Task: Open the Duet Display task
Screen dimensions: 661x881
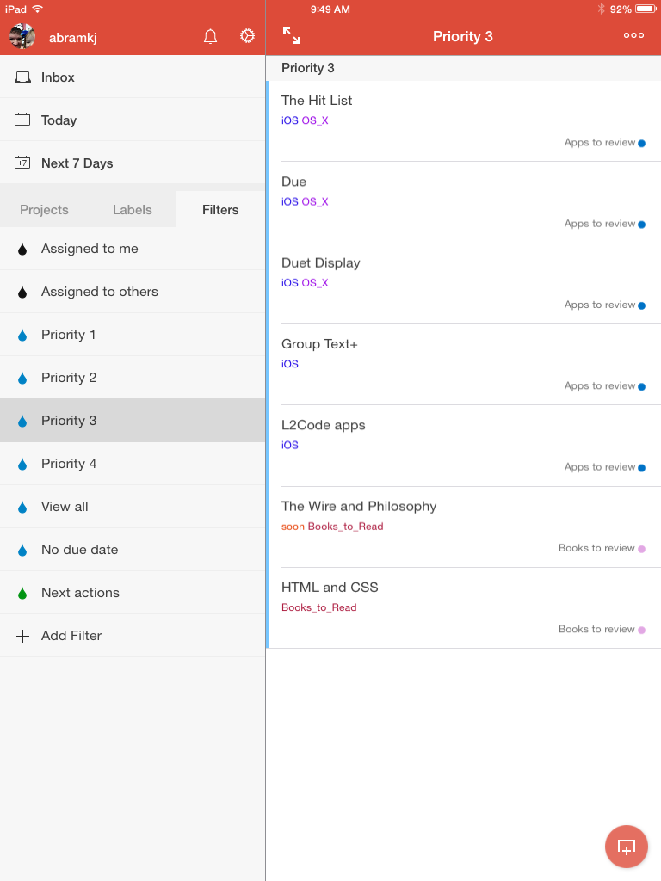Action: click(x=321, y=263)
